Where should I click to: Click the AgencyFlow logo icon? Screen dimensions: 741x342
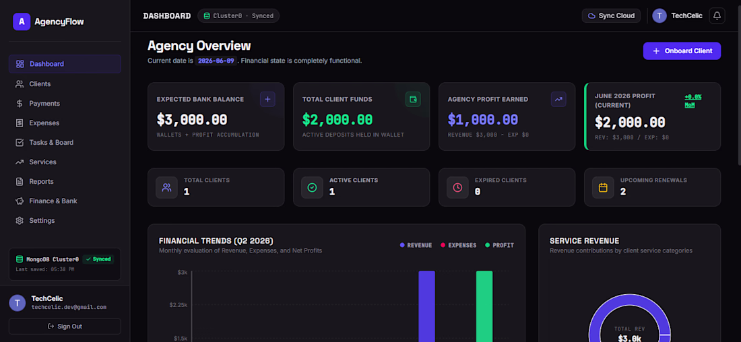tap(22, 22)
